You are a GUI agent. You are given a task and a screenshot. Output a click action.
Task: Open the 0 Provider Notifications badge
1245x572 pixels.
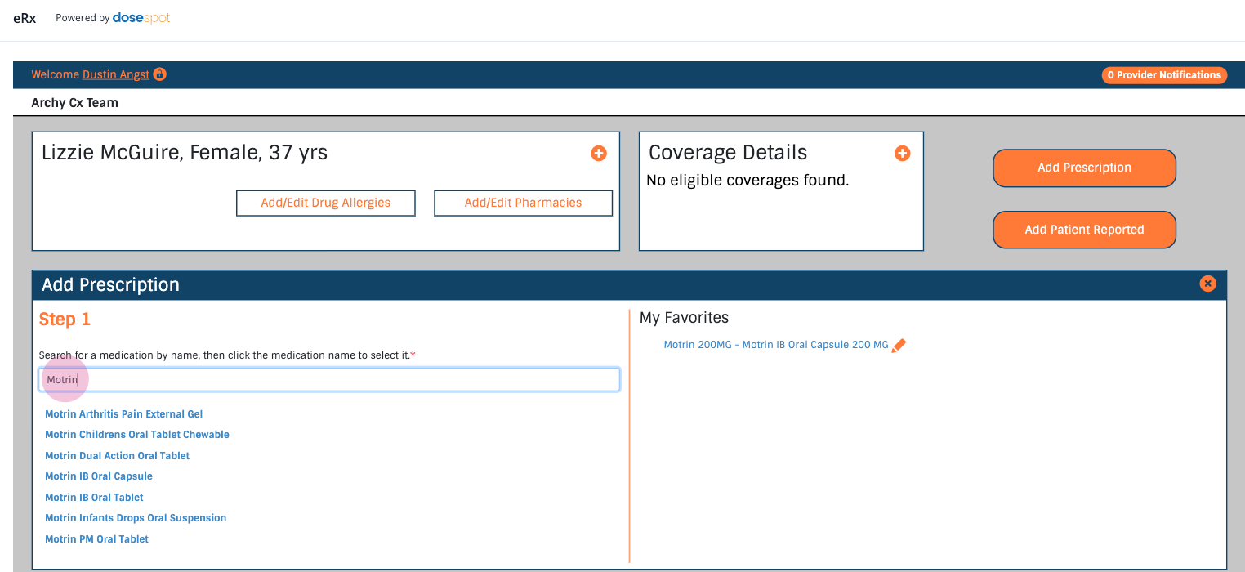[x=1164, y=75]
